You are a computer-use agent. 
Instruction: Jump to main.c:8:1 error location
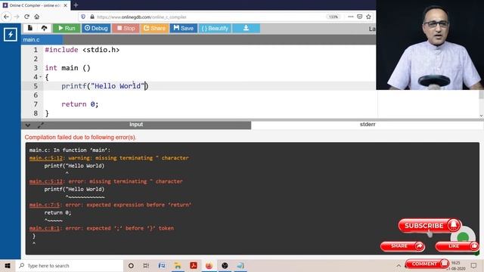(x=45, y=228)
